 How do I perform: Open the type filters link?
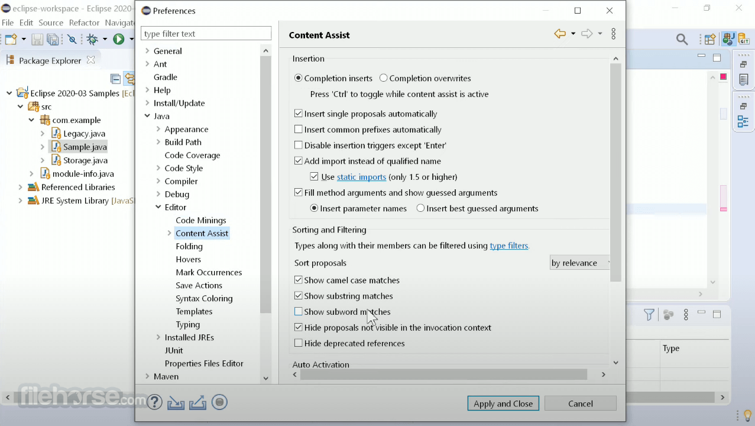[508, 246]
